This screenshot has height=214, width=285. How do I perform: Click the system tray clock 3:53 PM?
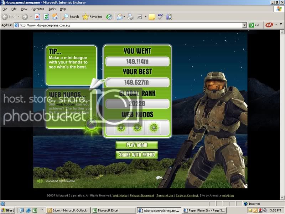(x=275, y=210)
